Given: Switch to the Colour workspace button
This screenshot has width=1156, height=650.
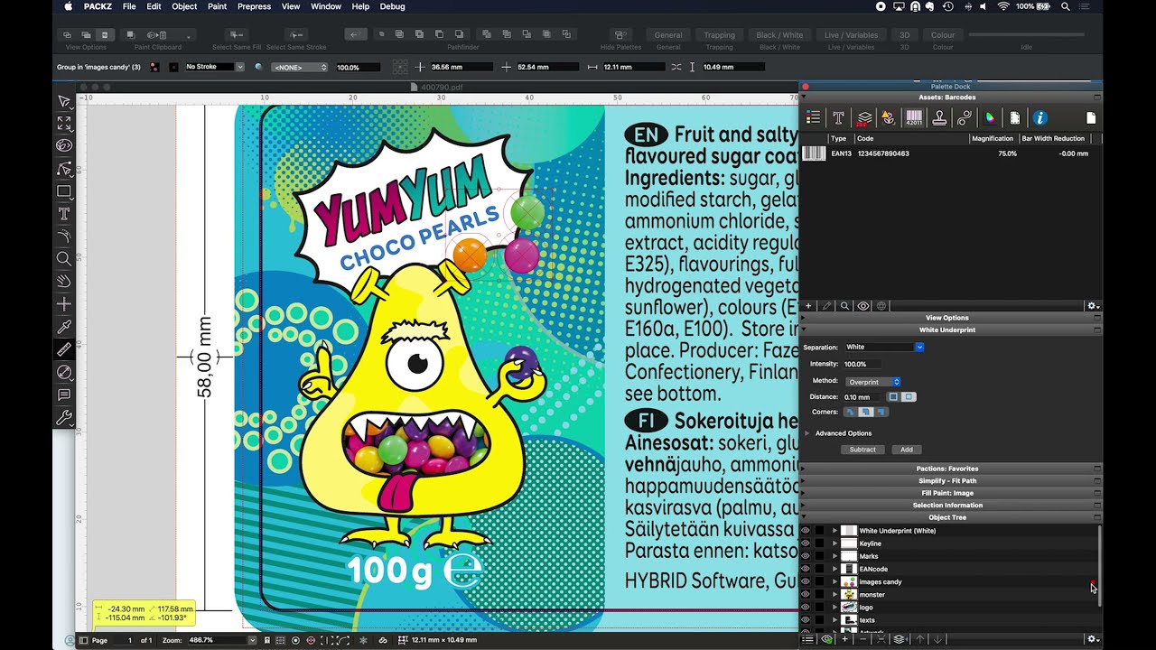Looking at the screenshot, I should click(943, 35).
